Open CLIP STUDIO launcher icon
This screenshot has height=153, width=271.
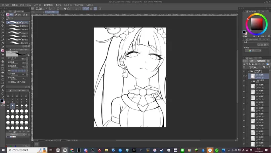click(x=33, y=9)
